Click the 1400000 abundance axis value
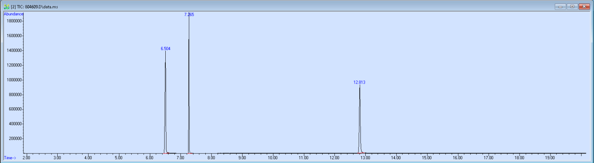This screenshot has height=163, width=594. tap(14, 50)
